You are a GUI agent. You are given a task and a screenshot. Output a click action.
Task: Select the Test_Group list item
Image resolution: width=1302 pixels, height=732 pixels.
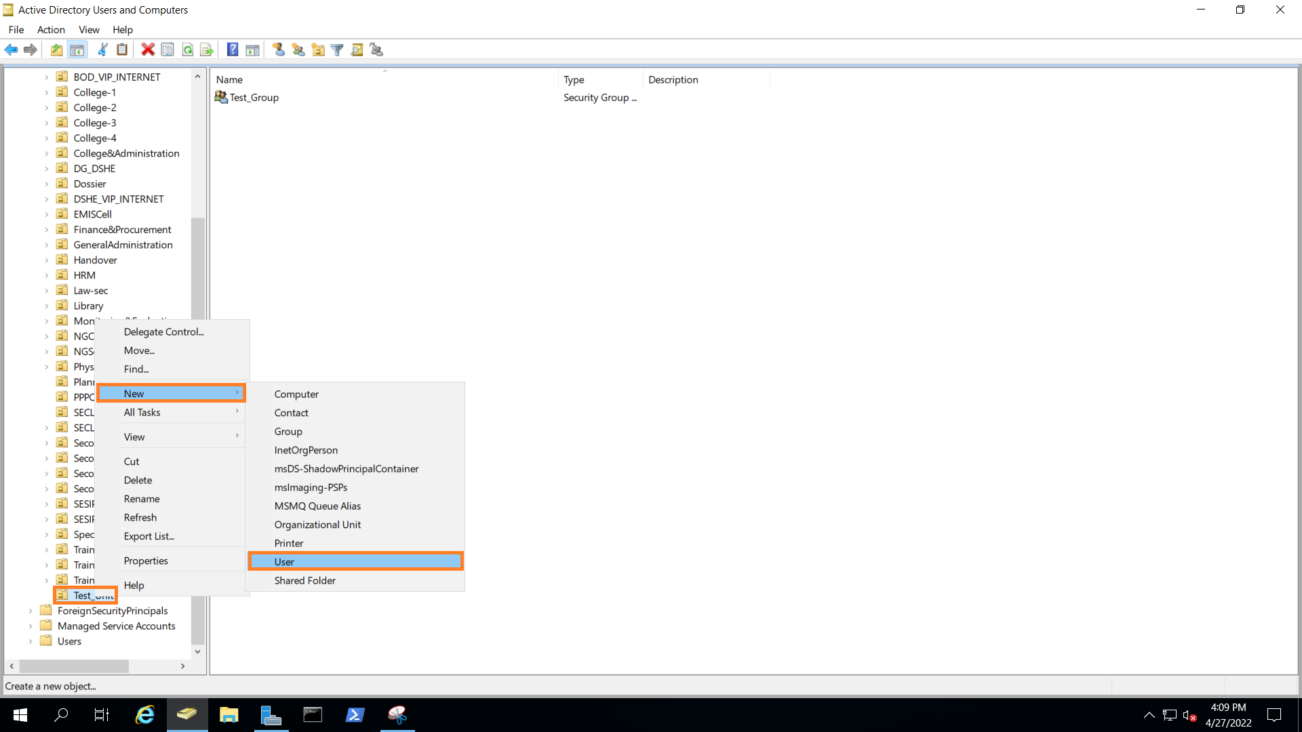tap(254, 98)
